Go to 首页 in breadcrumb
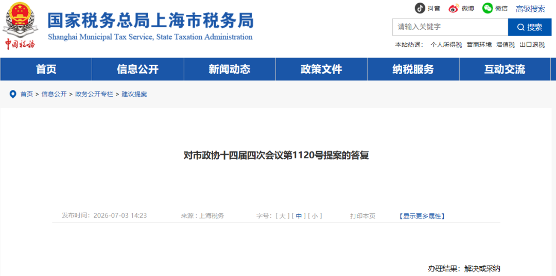556x276 pixels. (x=27, y=94)
